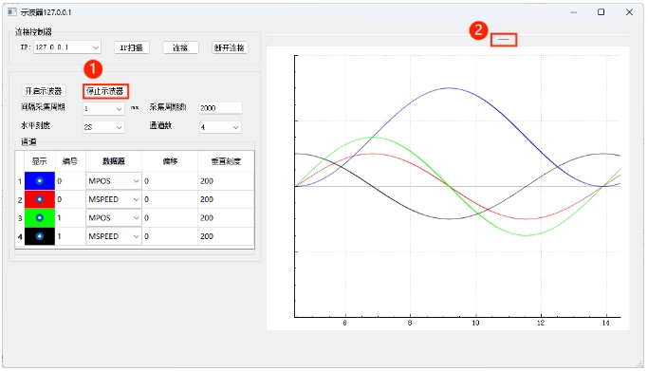Image resolution: width=648 pixels, height=371 pixels.
Task: Click the sampling count field showing 2000
Action: coord(220,108)
